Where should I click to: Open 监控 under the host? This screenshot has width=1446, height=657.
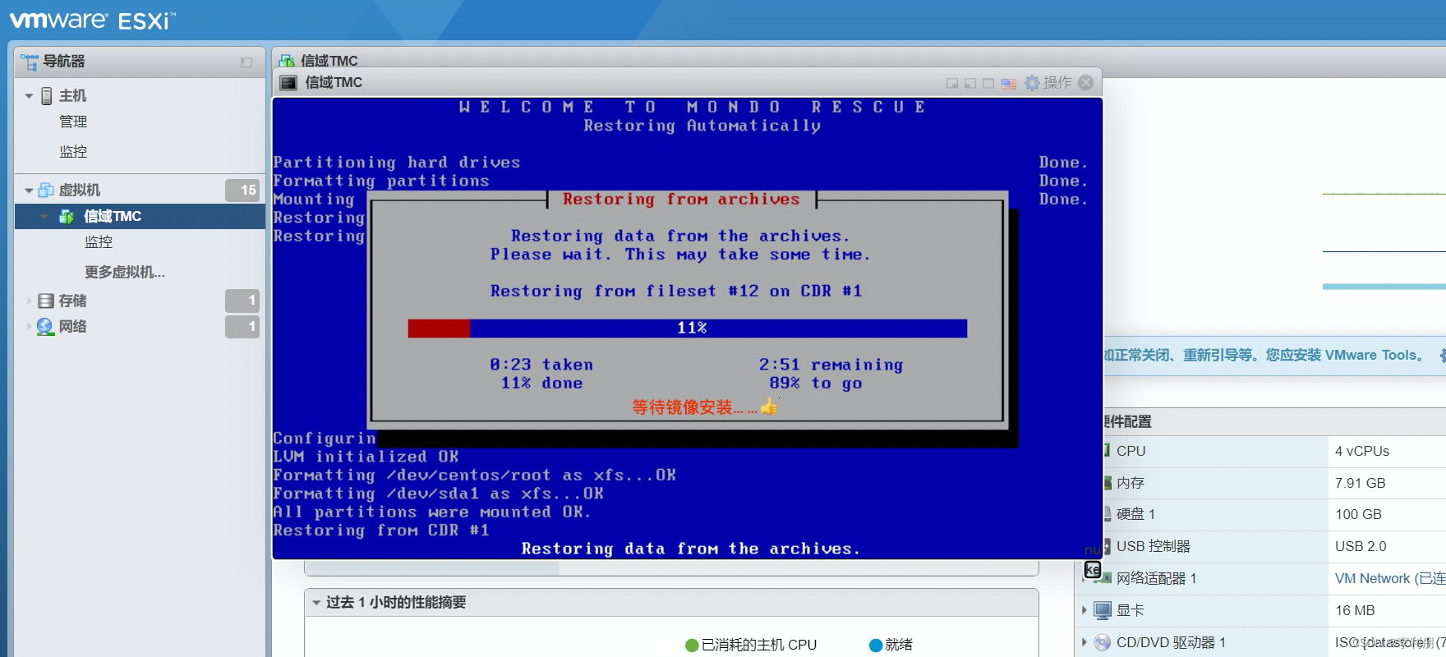point(73,152)
